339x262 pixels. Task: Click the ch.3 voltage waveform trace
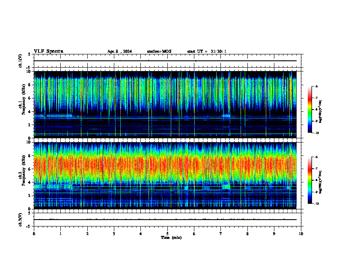[x=165, y=220]
